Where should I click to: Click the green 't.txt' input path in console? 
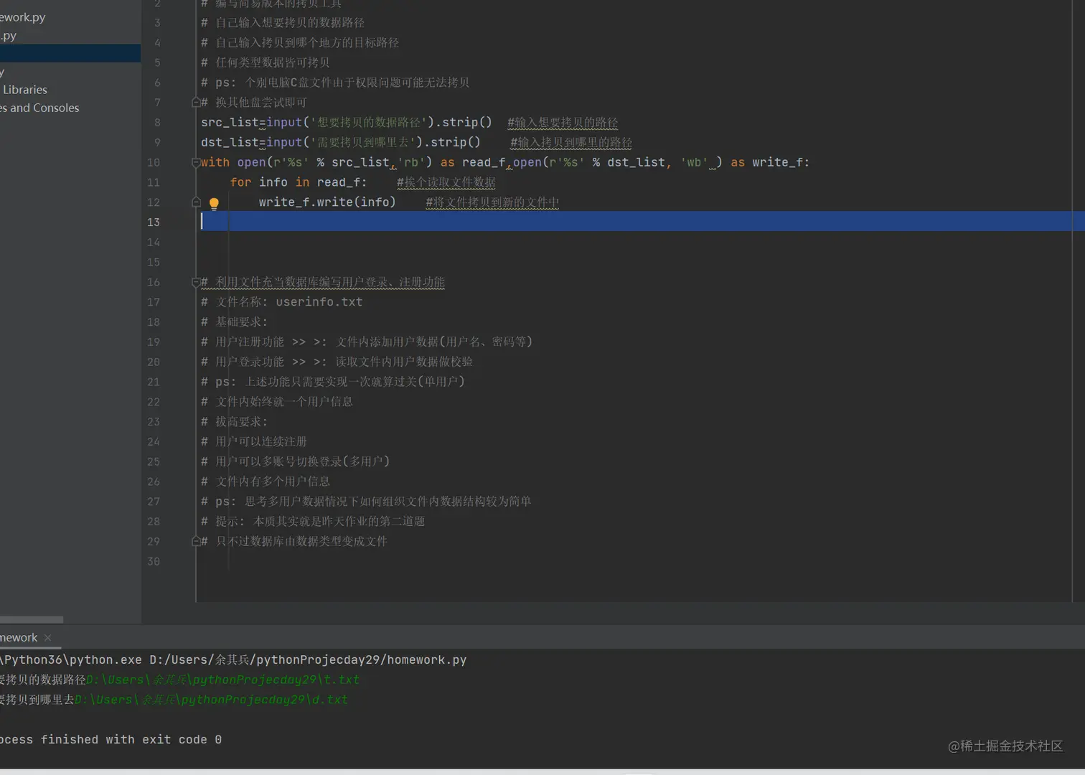pos(223,680)
